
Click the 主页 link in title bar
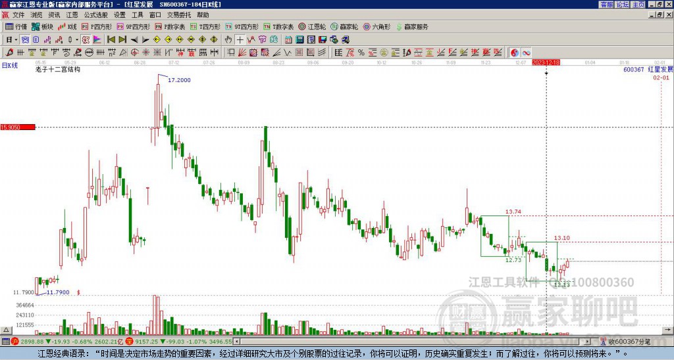click(638, 5)
